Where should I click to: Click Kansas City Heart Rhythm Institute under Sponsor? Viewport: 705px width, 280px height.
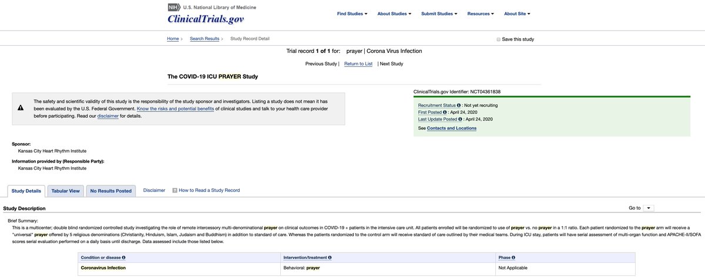(52, 151)
